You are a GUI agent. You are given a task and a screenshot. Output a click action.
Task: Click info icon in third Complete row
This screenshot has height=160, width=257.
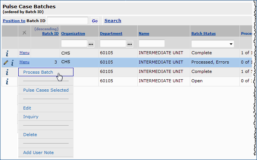pyautogui.click(x=7, y=72)
